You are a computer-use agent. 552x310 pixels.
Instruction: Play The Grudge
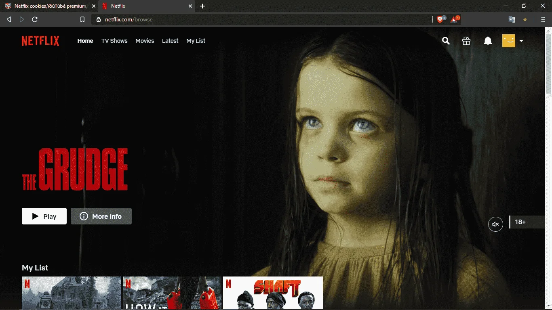coord(44,216)
